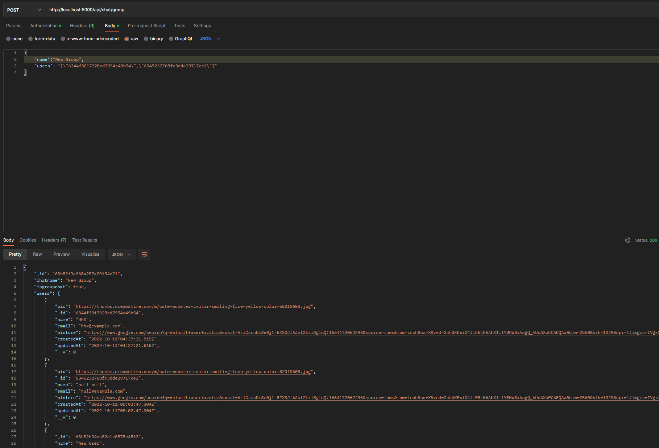This screenshot has height=448, width=659.
Task: Open the POST request method dropdown
Action: tap(23, 10)
